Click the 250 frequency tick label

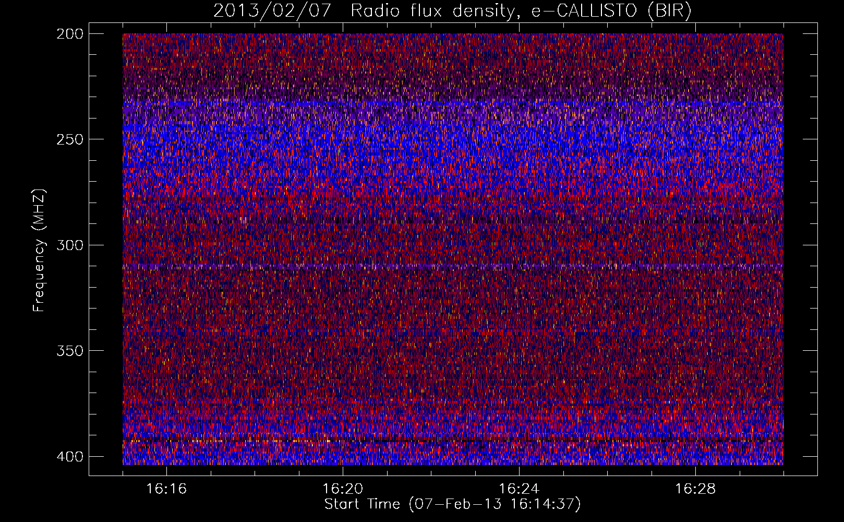(x=69, y=139)
